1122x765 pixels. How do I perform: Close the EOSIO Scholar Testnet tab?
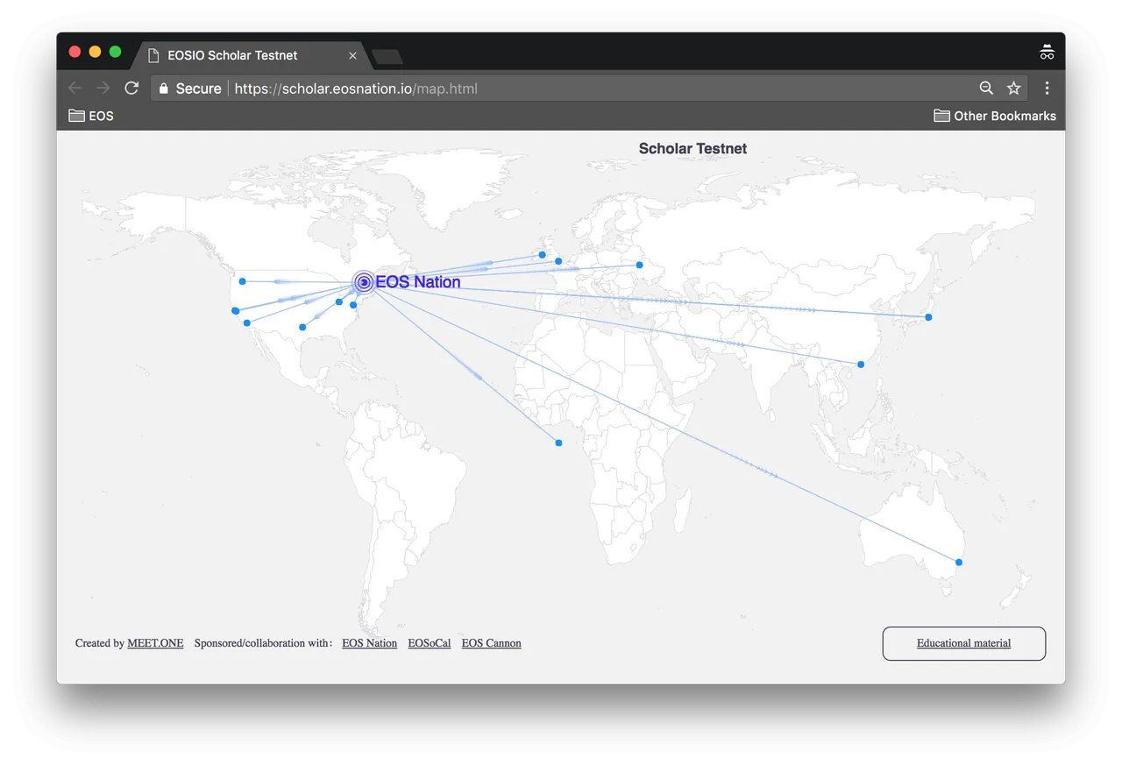pos(352,55)
